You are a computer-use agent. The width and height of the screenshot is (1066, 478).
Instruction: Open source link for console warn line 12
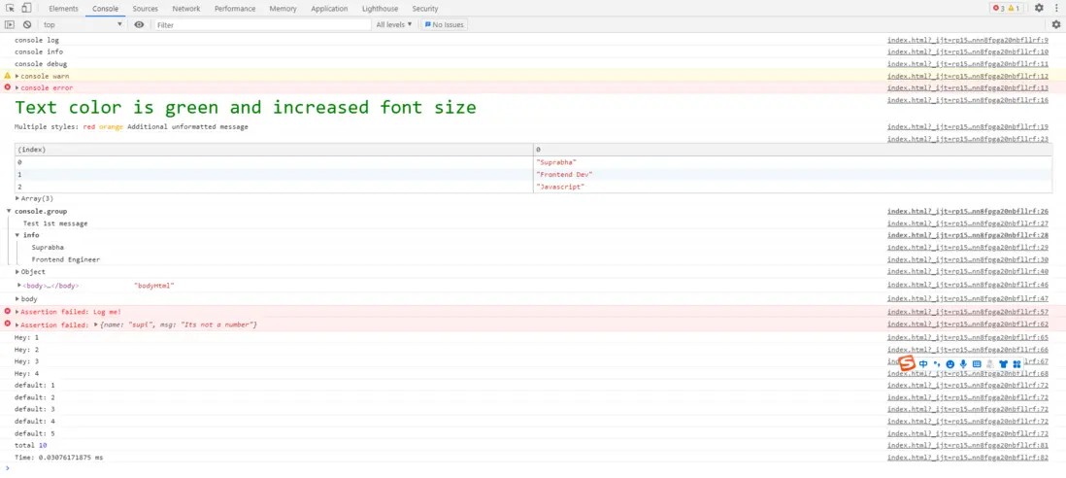[967, 76]
